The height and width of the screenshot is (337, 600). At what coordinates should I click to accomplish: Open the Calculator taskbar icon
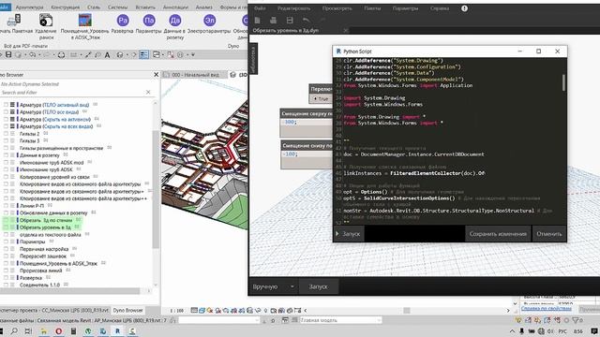73,330
